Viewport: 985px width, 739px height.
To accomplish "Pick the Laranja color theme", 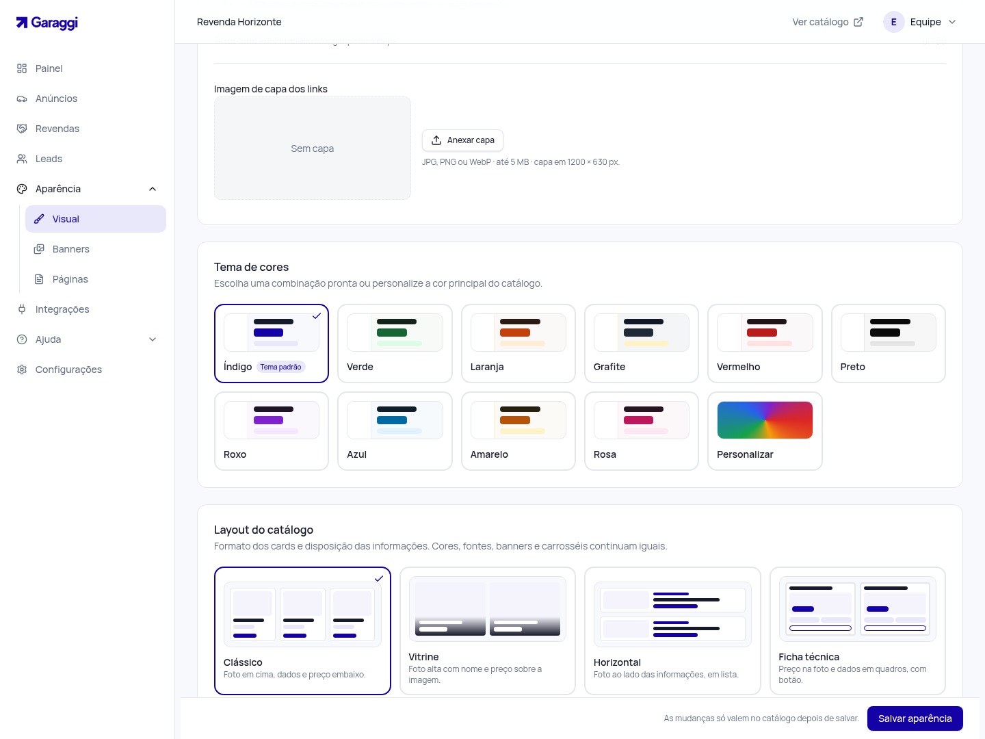I will pyautogui.click(x=518, y=343).
